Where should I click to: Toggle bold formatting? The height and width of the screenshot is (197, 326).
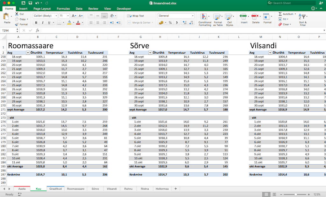[x=36, y=23]
